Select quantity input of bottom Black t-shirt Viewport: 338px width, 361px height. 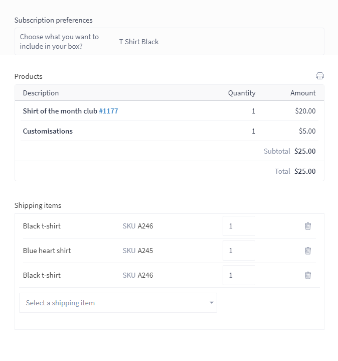pyautogui.click(x=239, y=275)
